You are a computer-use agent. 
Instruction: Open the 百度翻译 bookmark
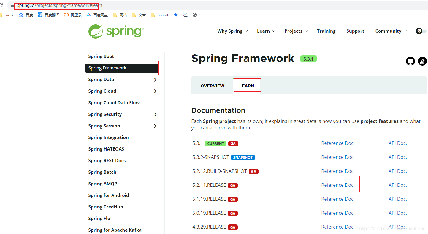point(48,15)
